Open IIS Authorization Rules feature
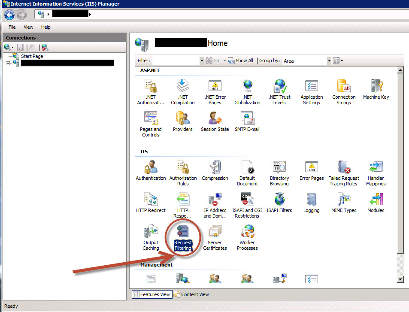 click(x=183, y=173)
